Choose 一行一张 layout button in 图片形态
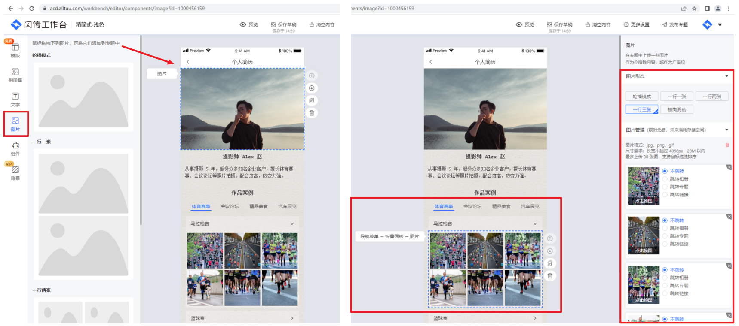Screen dimensions: 739x326 click(677, 97)
